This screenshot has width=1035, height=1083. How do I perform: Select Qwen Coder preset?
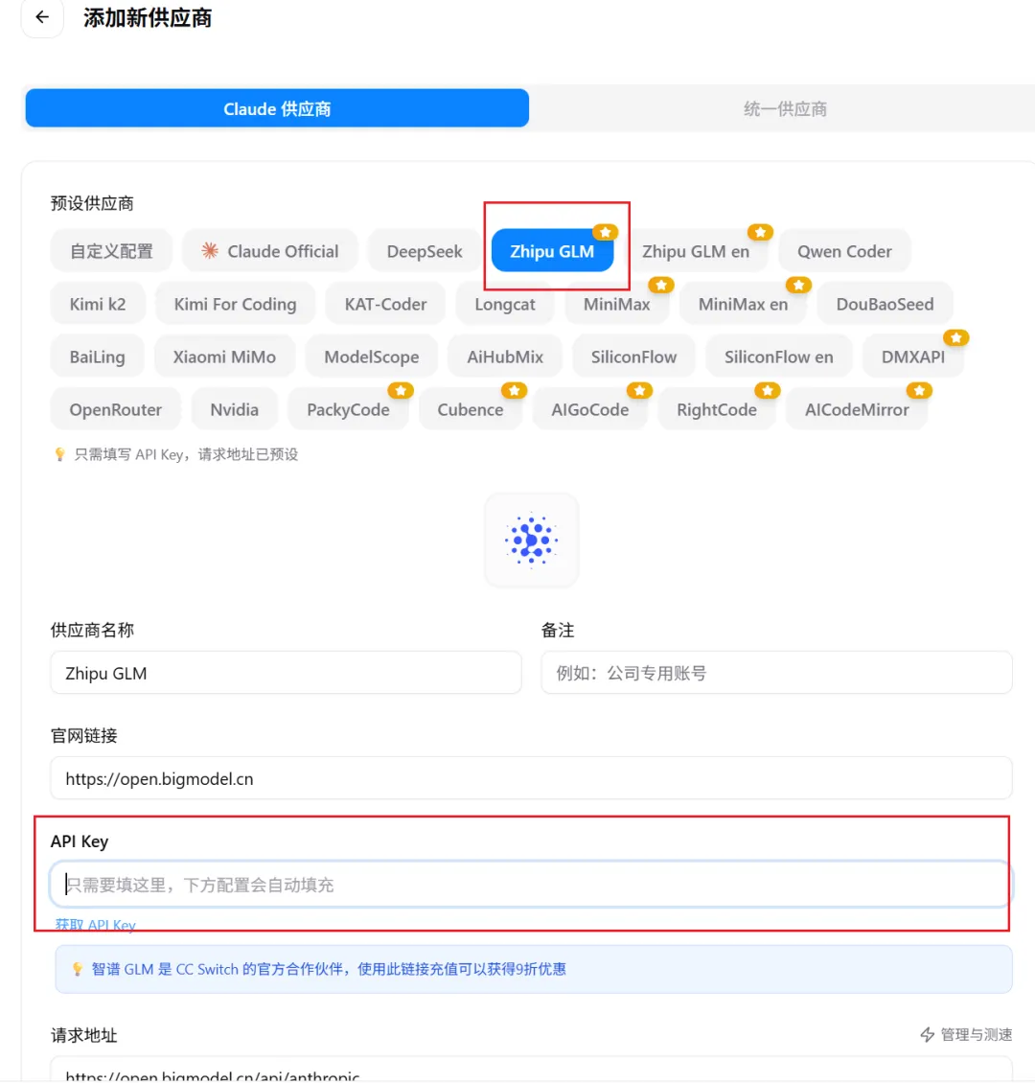pos(843,251)
